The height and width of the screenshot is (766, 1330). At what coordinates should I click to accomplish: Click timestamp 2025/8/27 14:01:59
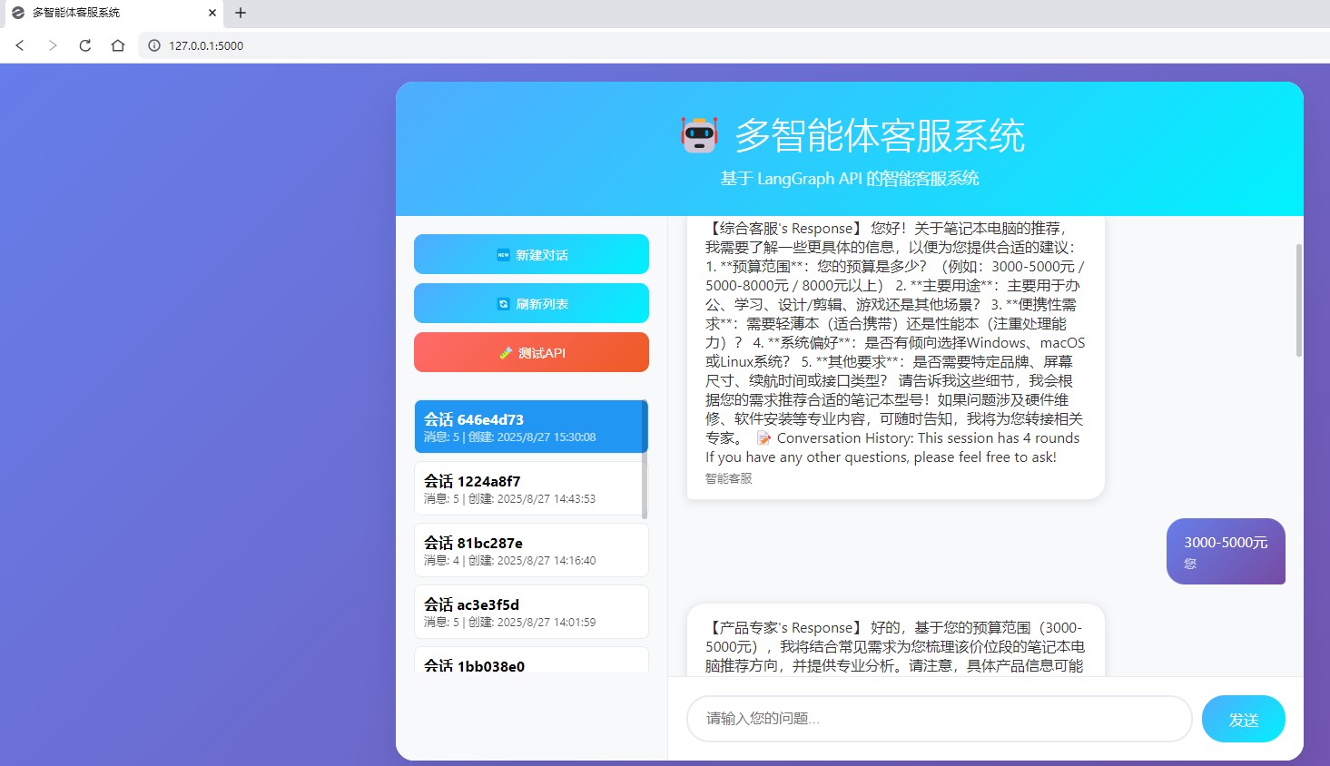pyautogui.click(x=547, y=623)
